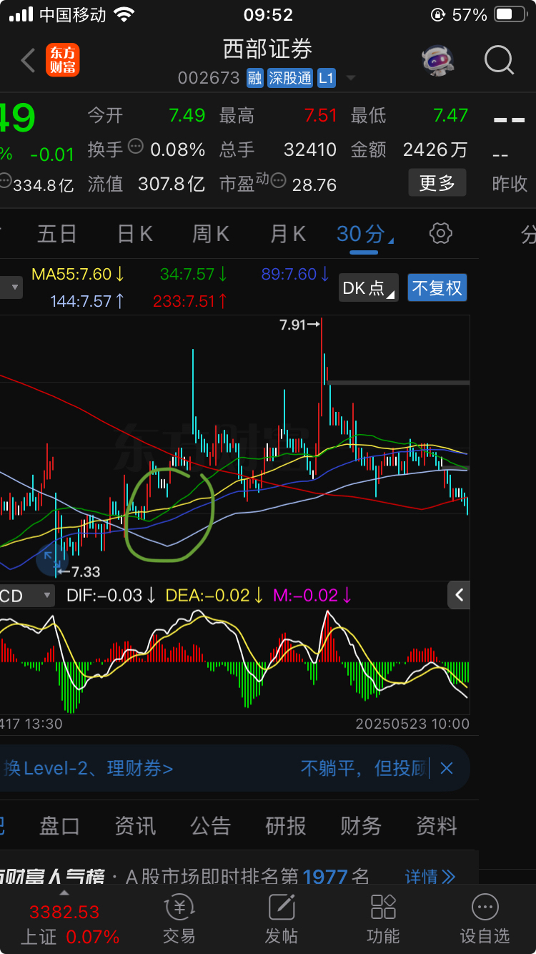Open the DK点 dropdown
The height and width of the screenshot is (954, 536).
[369, 288]
